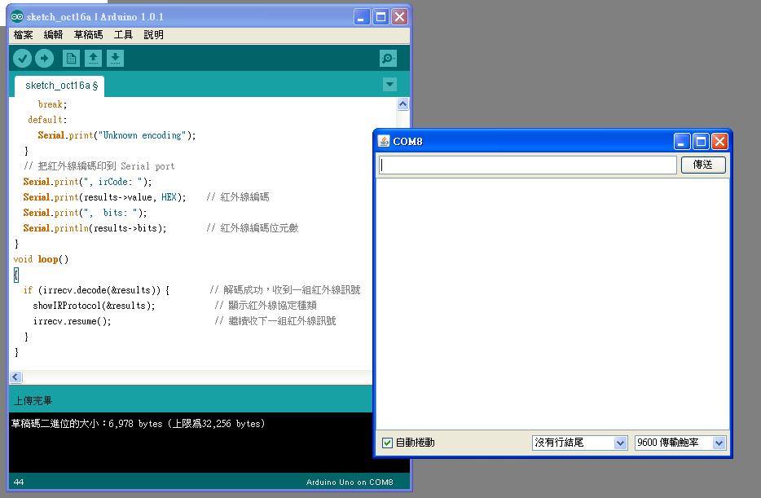Screen dimensions: 761x498
Task: Select the sketch_oct16a tab
Action: click(59, 86)
